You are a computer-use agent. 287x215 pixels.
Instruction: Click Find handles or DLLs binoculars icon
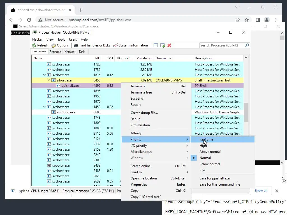tap(76, 45)
